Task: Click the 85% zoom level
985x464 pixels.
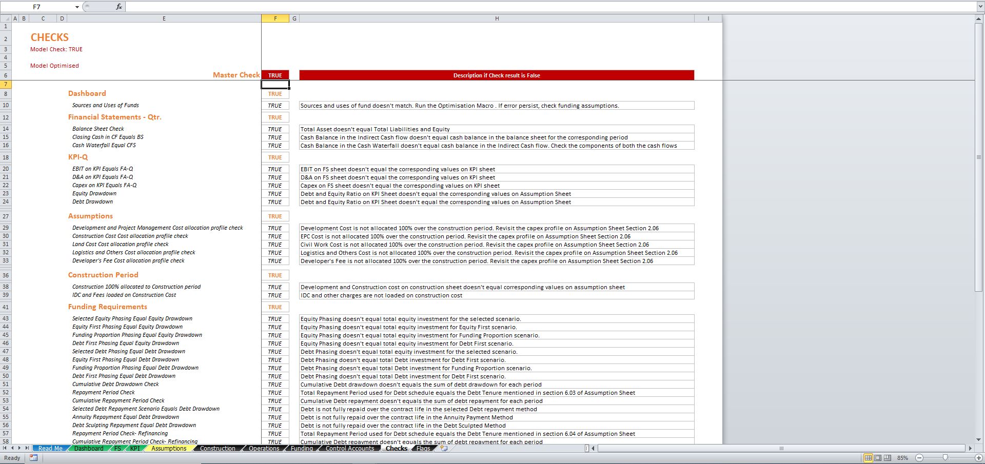Action: (902, 458)
